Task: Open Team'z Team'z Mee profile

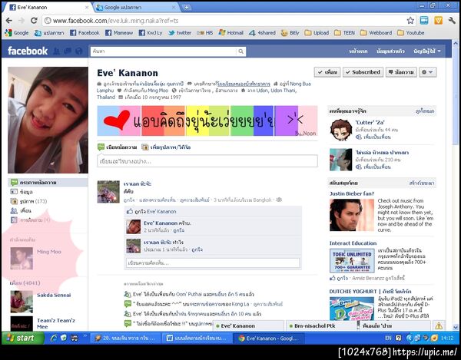Action: (56, 323)
